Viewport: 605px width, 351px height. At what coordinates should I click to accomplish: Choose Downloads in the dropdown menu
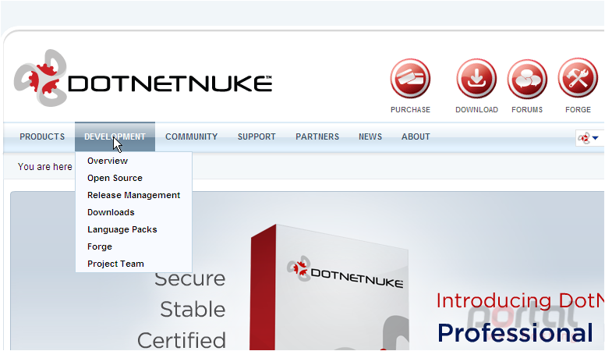[x=111, y=212]
